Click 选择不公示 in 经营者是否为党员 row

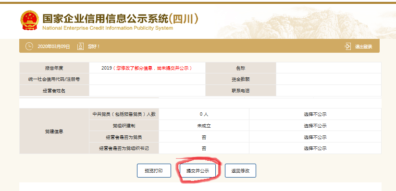(x=315, y=137)
